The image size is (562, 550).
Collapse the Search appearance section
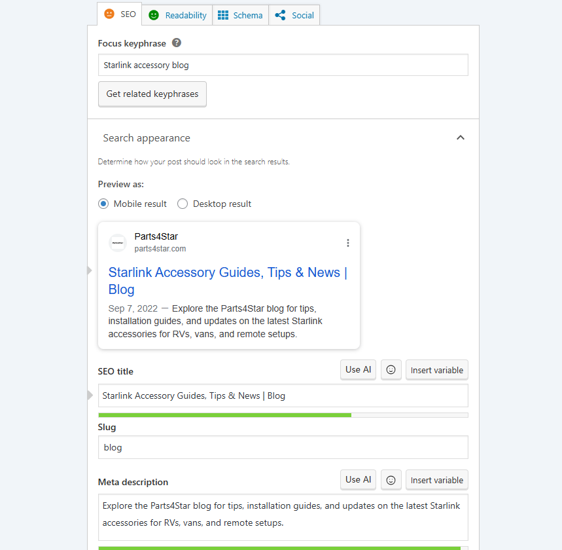tap(461, 137)
